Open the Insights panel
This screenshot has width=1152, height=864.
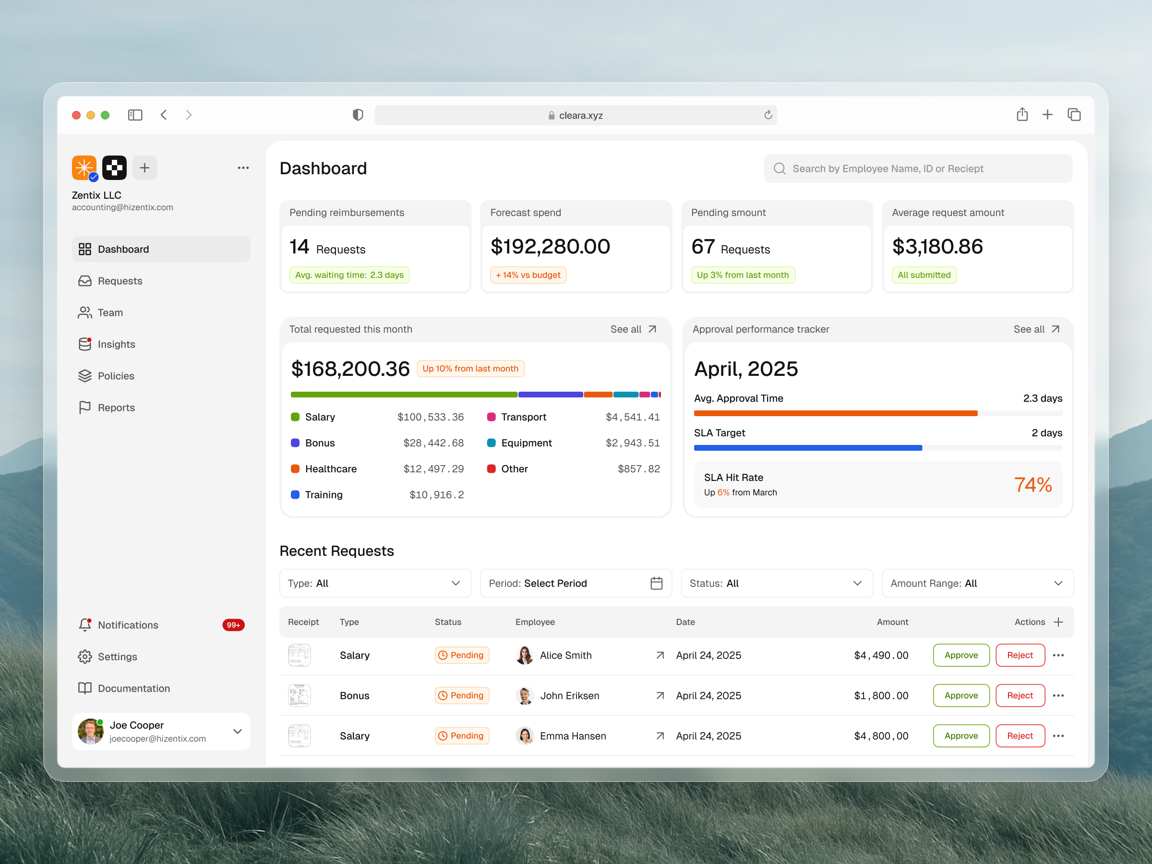117,344
